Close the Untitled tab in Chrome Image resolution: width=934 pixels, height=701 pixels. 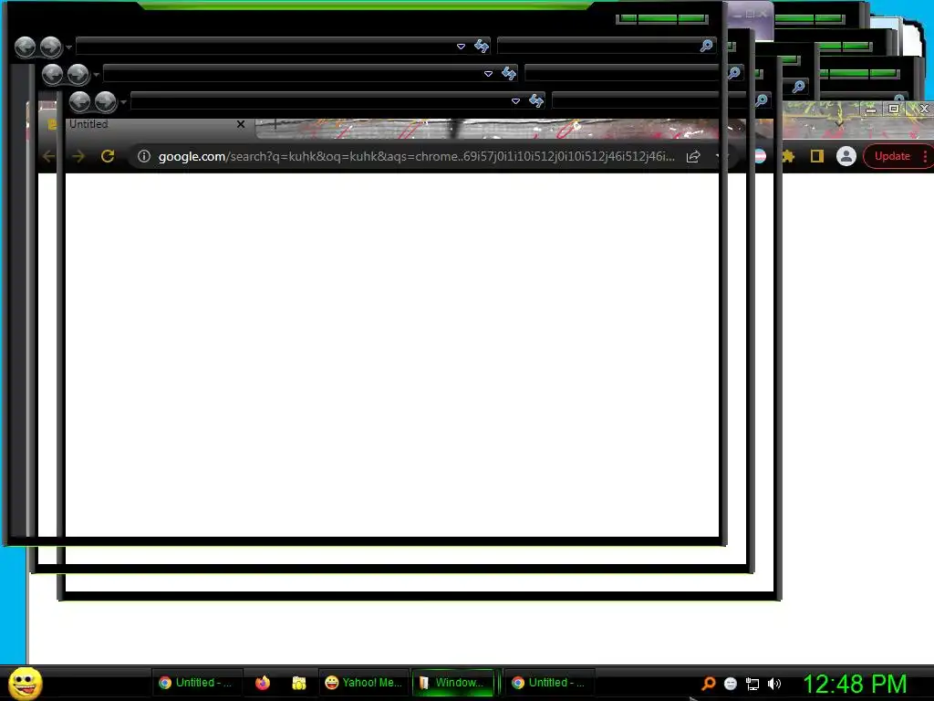[x=241, y=124]
